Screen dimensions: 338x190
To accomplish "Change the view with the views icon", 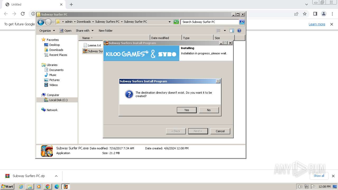I will [218, 31].
